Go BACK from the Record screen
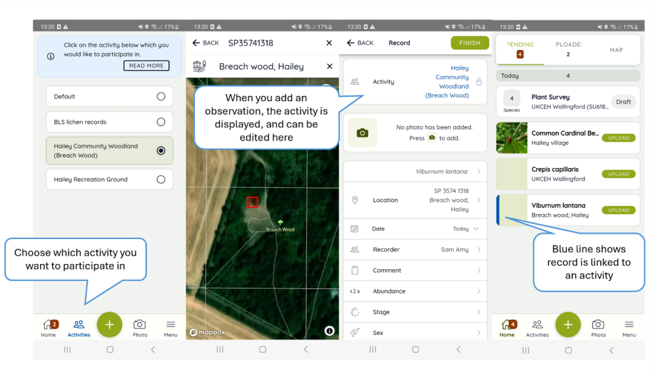656x371 pixels. pos(360,43)
